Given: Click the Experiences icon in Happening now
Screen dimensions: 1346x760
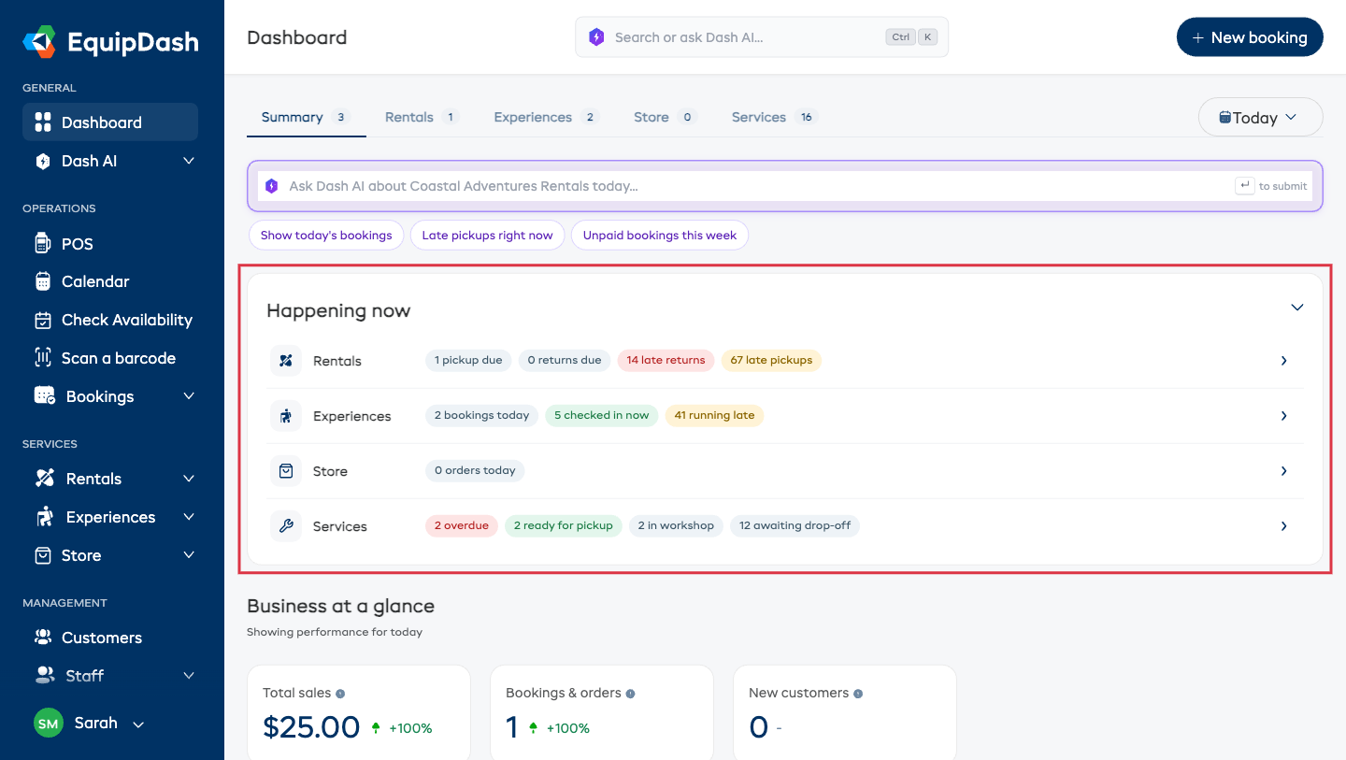Looking at the screenshot, I should (286, 416).
